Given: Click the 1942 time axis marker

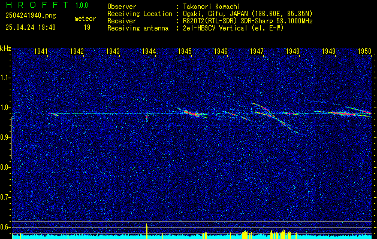Looking at the screenshot, I should coord(77,51).
